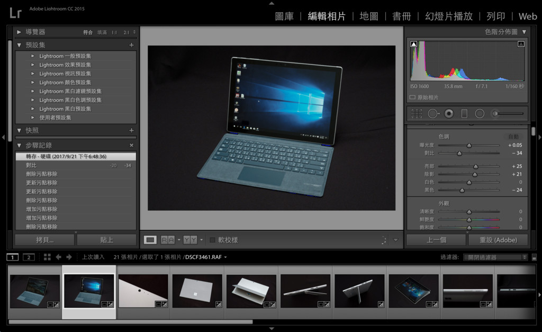Select the Radial Filter tool
This screenshot has width=542, height=332.
tap(480, 113)
